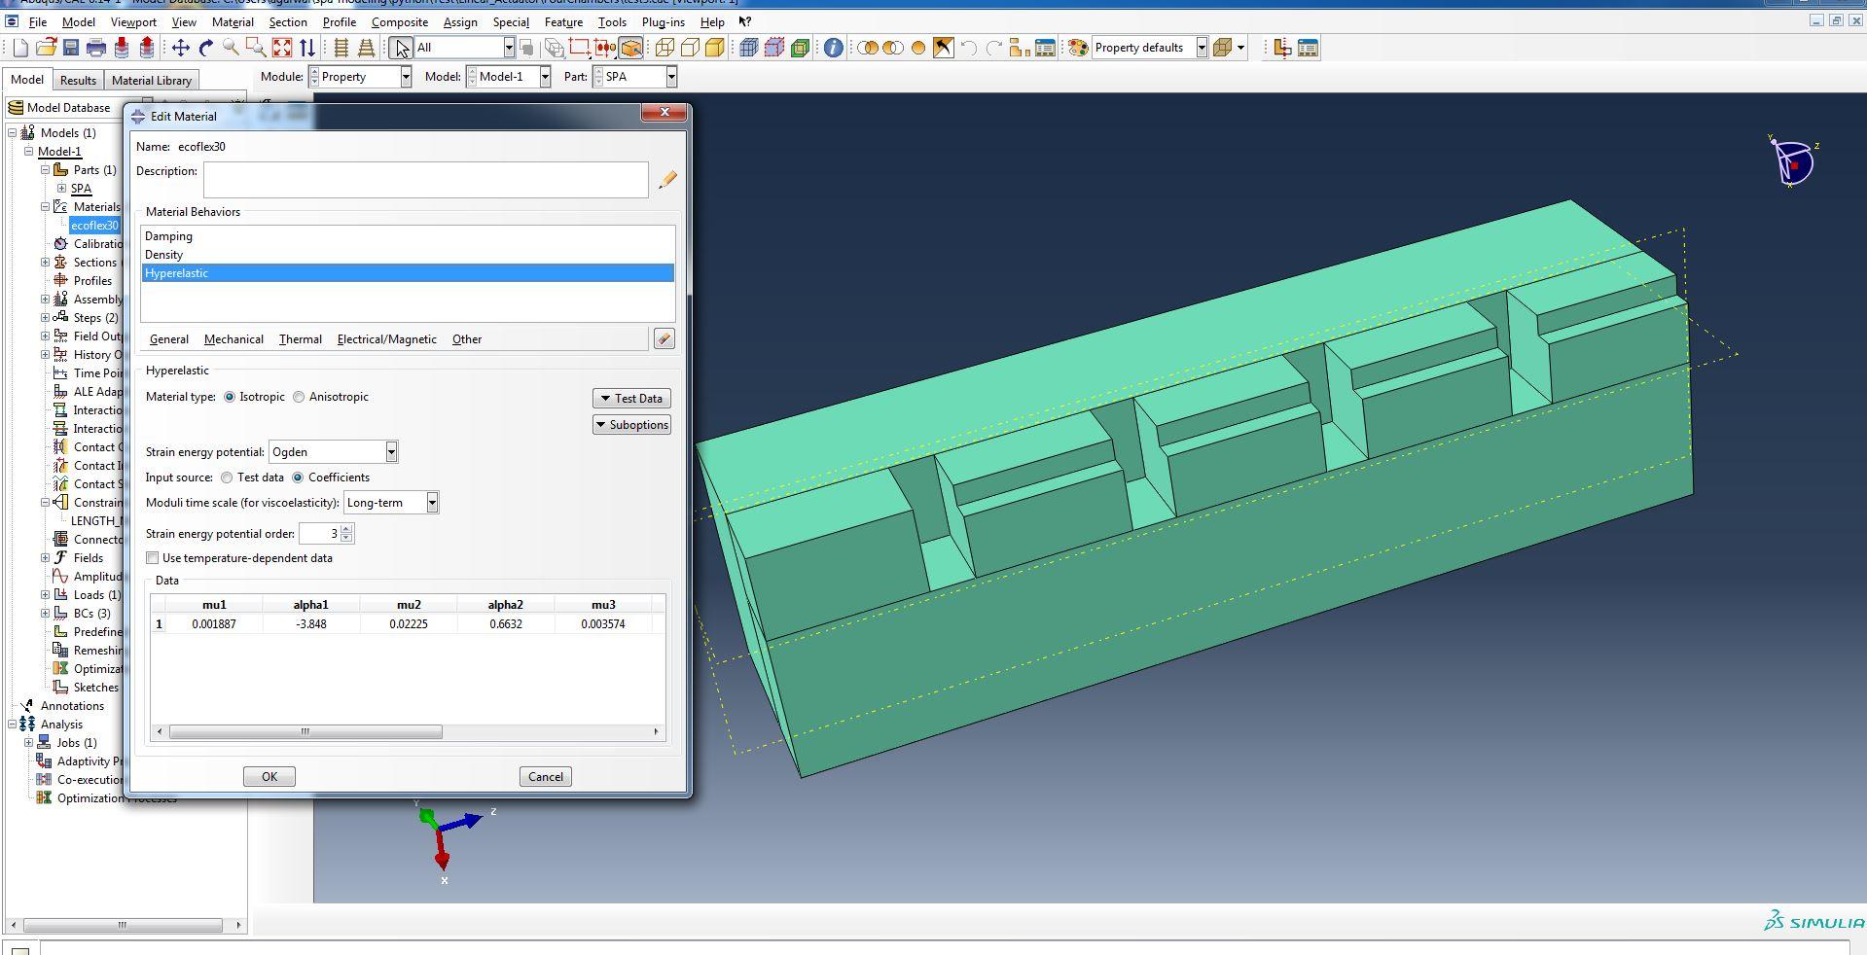Open the Model-1 dropdown
1867x955 pixels.
point(545,77)
